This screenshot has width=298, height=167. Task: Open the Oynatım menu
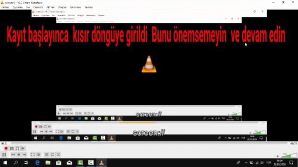18,7
